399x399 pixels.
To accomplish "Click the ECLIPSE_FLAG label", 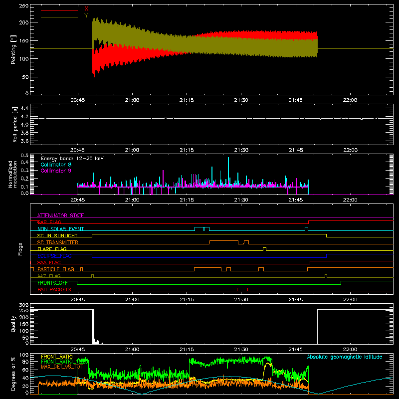I will (x=54, y=256).
